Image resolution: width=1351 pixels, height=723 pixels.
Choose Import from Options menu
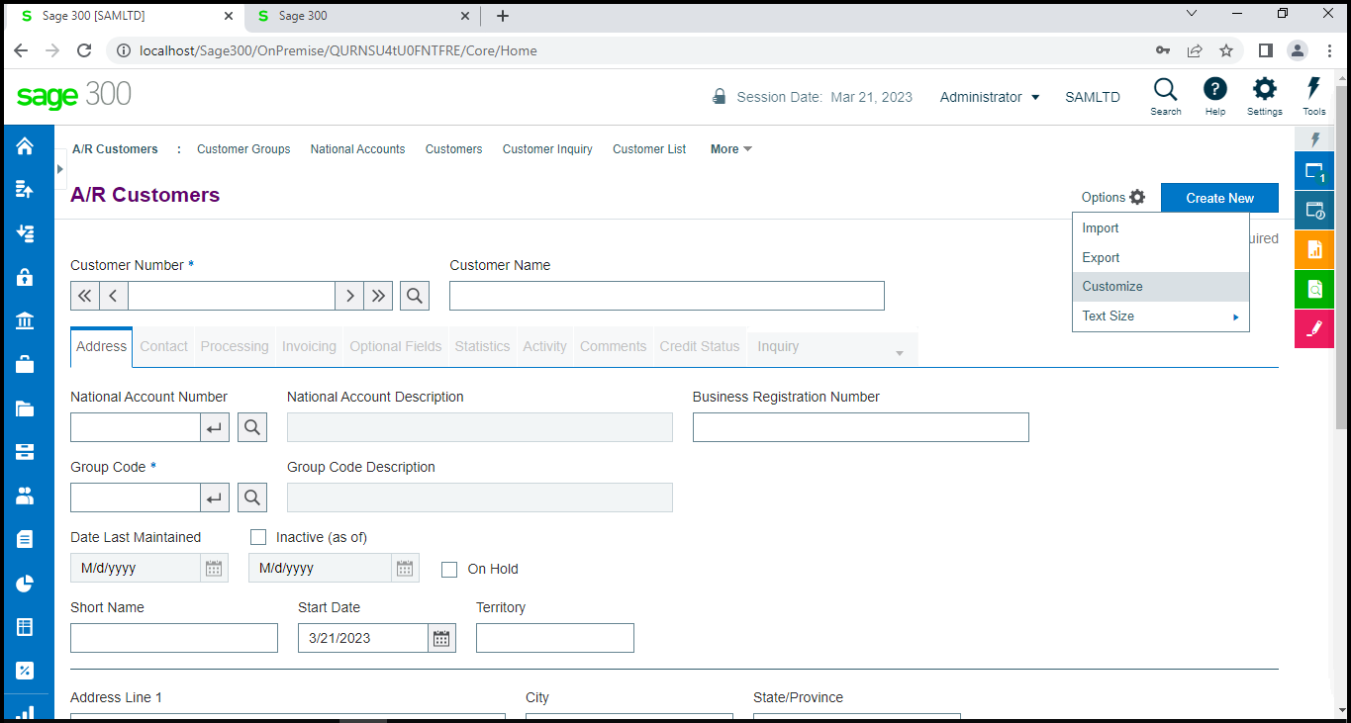click(x=1161, y=228)
